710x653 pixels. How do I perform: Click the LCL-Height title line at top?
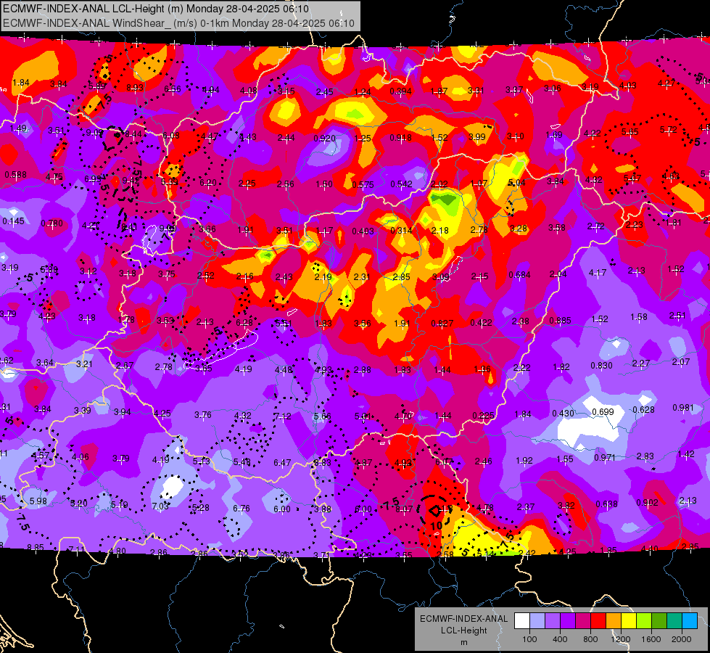(x=156, y=9)
